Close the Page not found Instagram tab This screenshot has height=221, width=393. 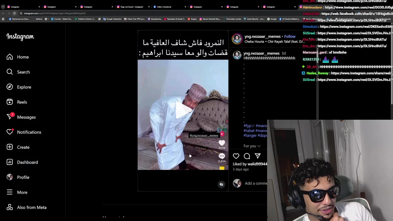pyautogui.click(x=149, y=7)
